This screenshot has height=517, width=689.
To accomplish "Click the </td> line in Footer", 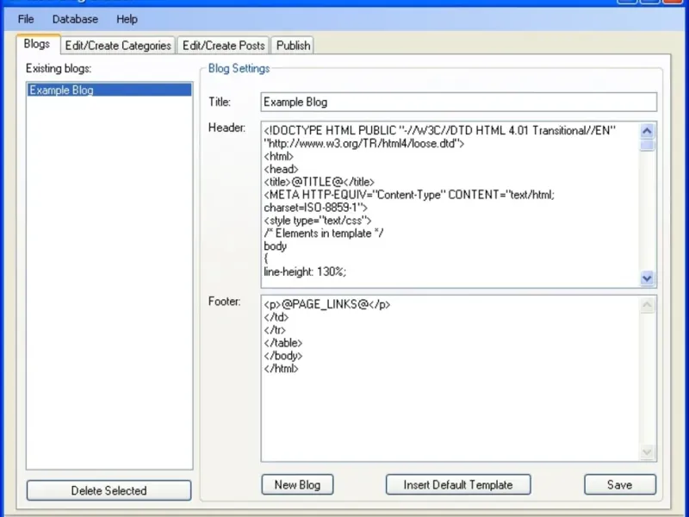I will point(276,317).
